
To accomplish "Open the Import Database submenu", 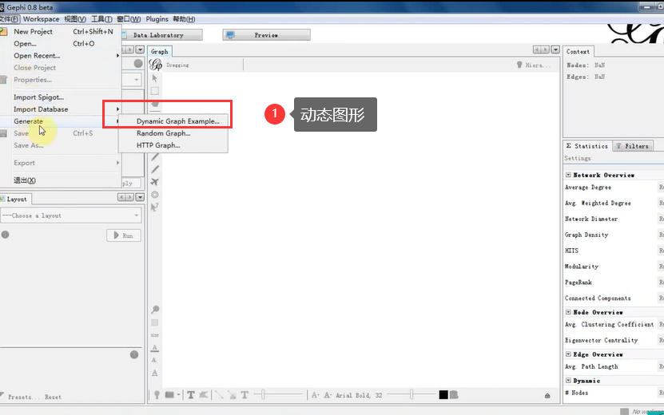I will (x=61, y=109).
